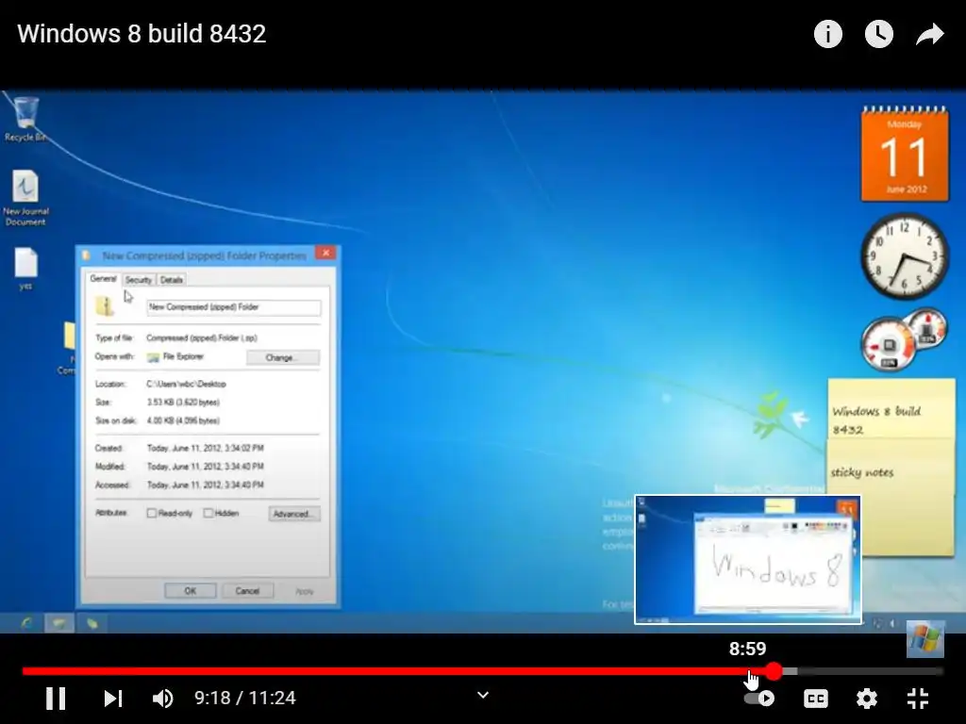Expand the chapters chevron
Viewport: 966px width, 724px height.
point(483,695)
